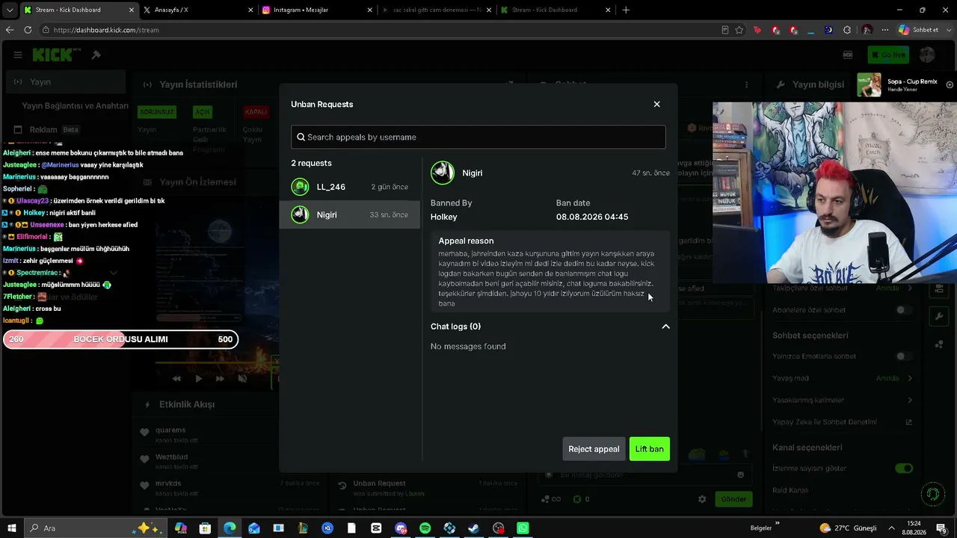Click Sopa - Clup Remix album thumbnail
Image resolution: width=957 pixels, height=538 pixels.
869,84
